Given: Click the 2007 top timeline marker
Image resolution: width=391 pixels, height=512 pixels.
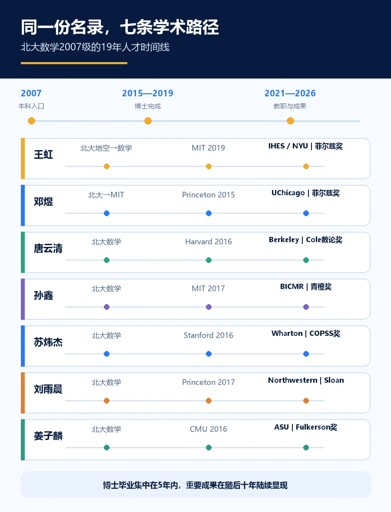Looking at the screenshot, I should click(31, 121).
